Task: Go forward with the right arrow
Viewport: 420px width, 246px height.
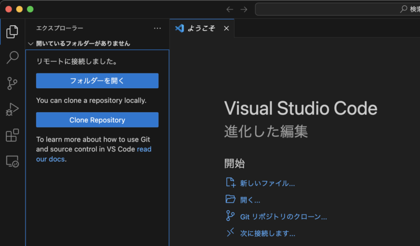Action: click(x=244, y=9)
